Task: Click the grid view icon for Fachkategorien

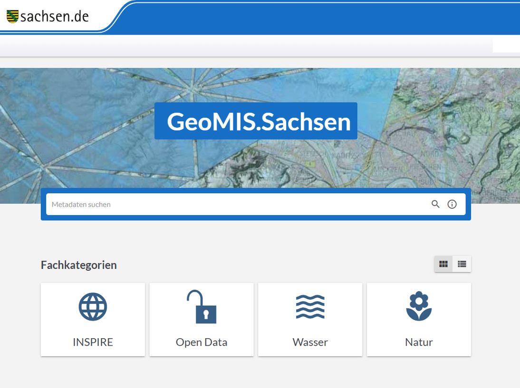Action: 443,264
